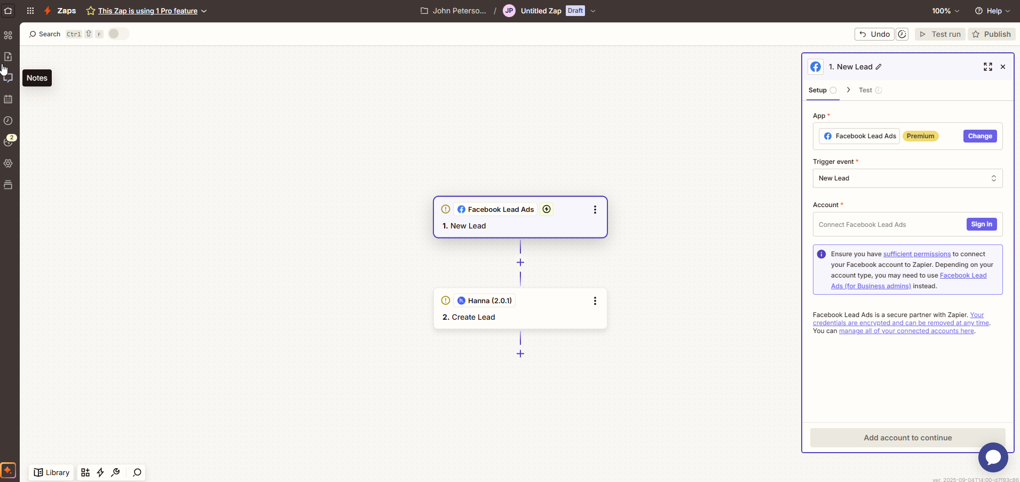Click the lightning bolt icon in bottom toolbar

100,472
